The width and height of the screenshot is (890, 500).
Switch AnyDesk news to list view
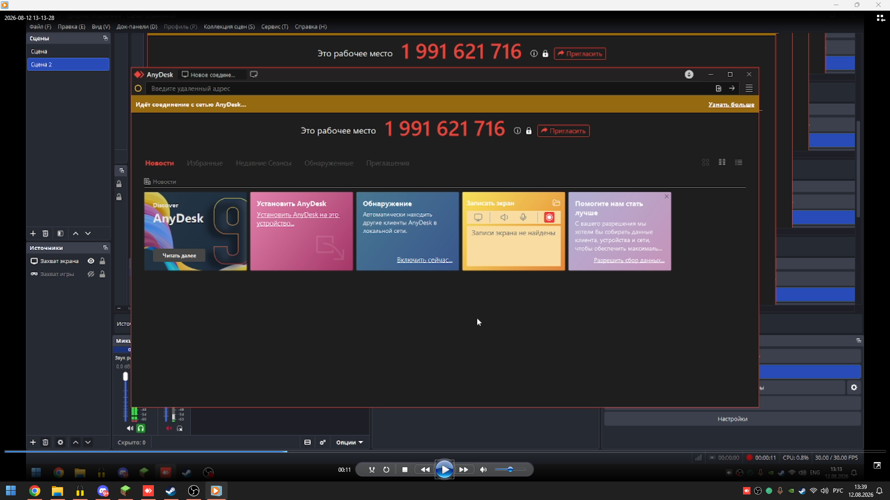pyautogui.click(x=739, y=162)
